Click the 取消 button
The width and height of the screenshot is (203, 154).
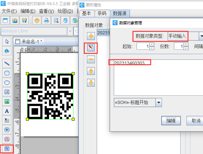(x=195, y=121)
